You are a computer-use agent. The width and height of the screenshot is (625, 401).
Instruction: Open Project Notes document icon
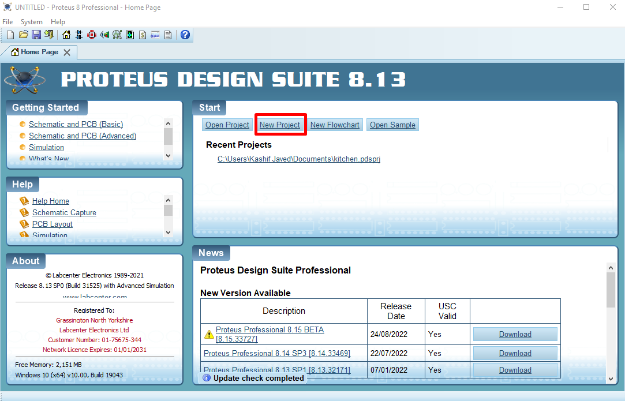[x=168, y=35]
